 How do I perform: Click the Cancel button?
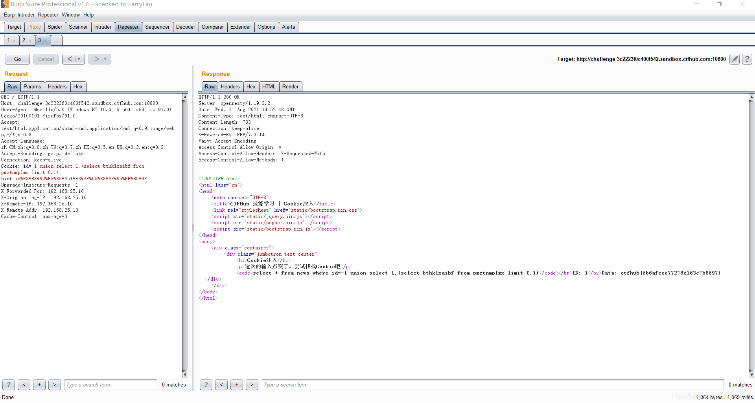click(46, 59)
